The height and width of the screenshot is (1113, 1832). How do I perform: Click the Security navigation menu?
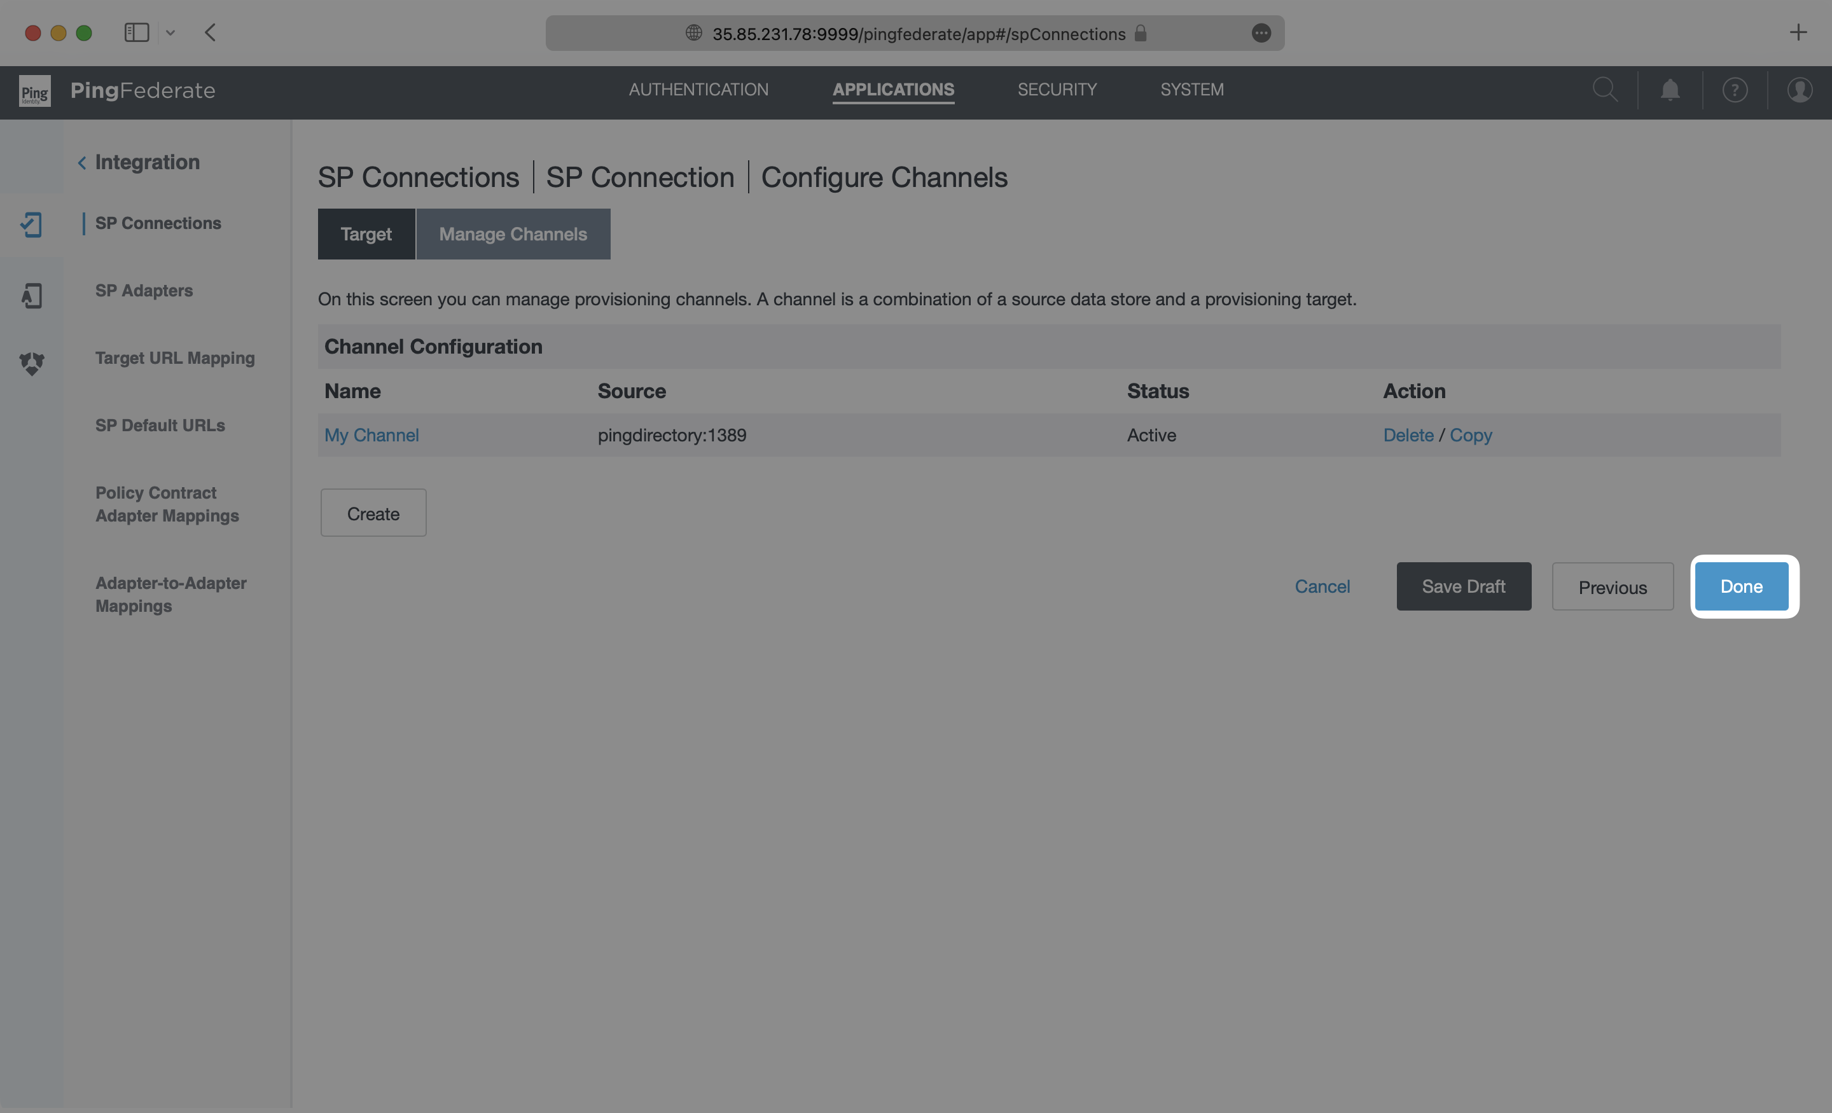1057,90
